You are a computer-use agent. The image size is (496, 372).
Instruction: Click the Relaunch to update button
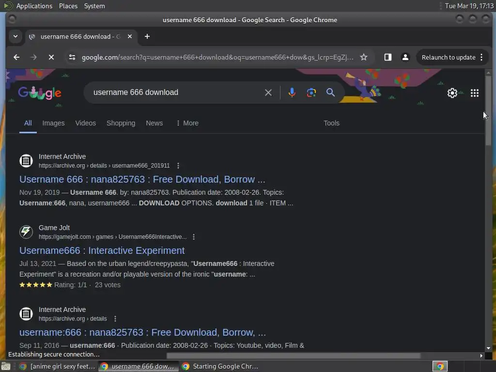coord(448,57)
